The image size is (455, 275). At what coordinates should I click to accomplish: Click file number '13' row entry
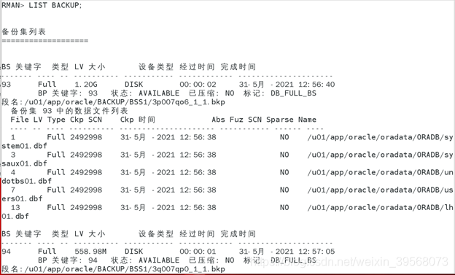pyautogui.click(x=15, y=208)
